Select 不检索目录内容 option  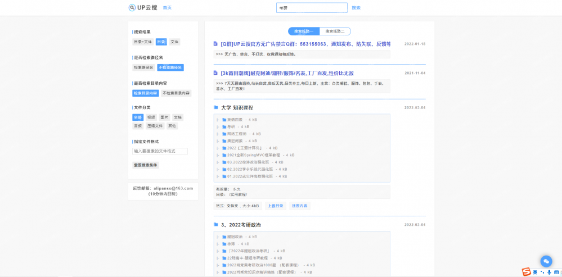click(176, 93)
